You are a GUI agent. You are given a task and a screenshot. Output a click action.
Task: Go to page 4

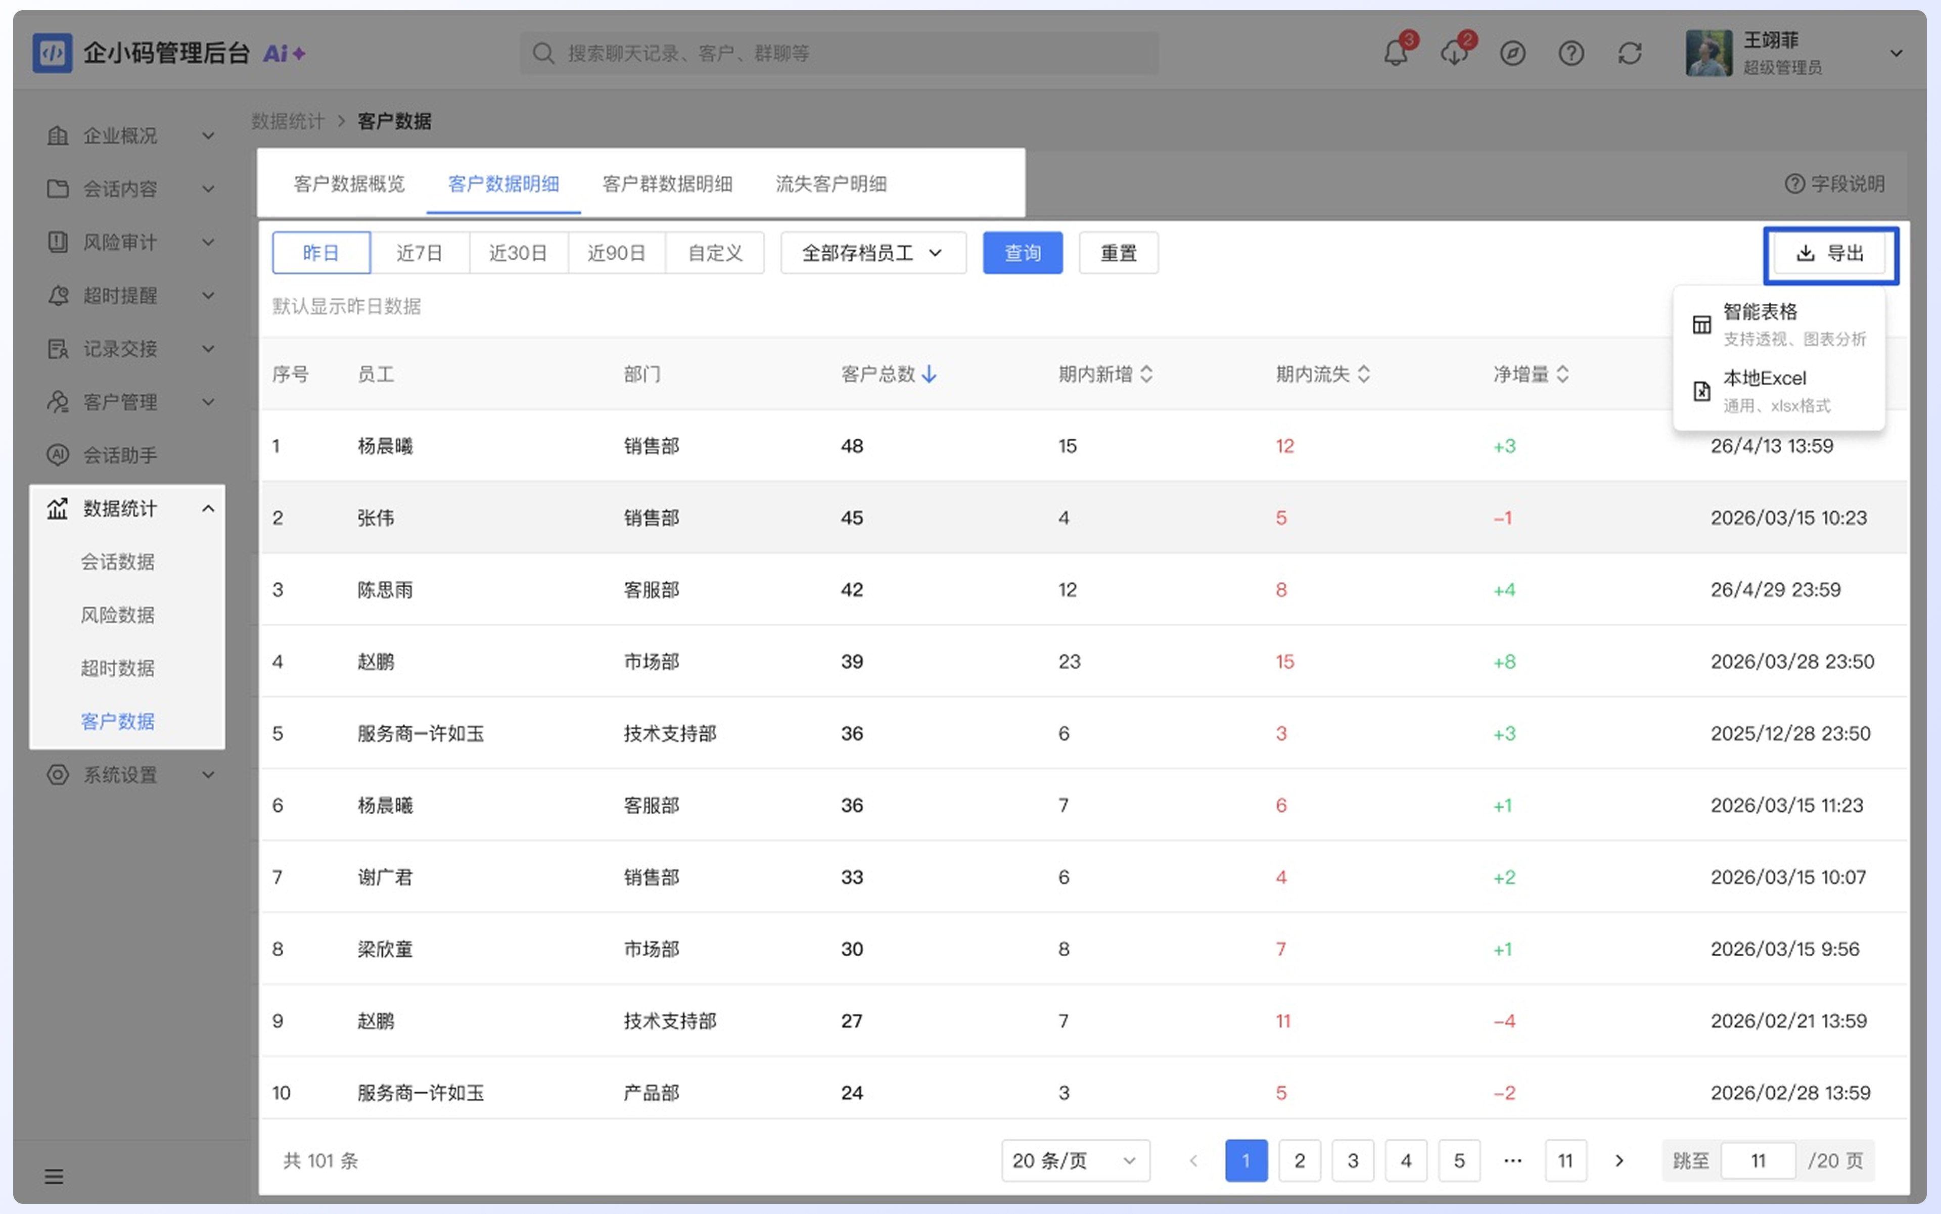pos(1406,1160)
